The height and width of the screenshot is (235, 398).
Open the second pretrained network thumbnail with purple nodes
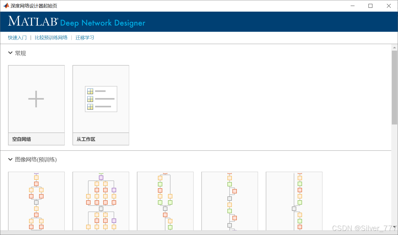point(101,201)
